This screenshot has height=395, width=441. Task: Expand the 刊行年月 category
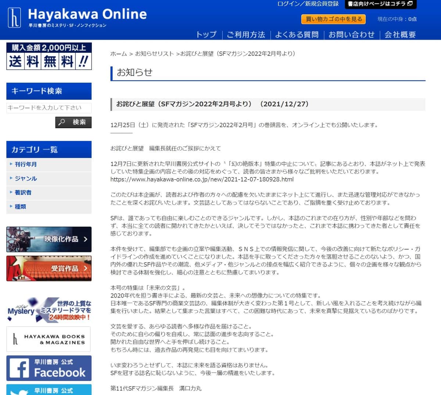[26, 164]
